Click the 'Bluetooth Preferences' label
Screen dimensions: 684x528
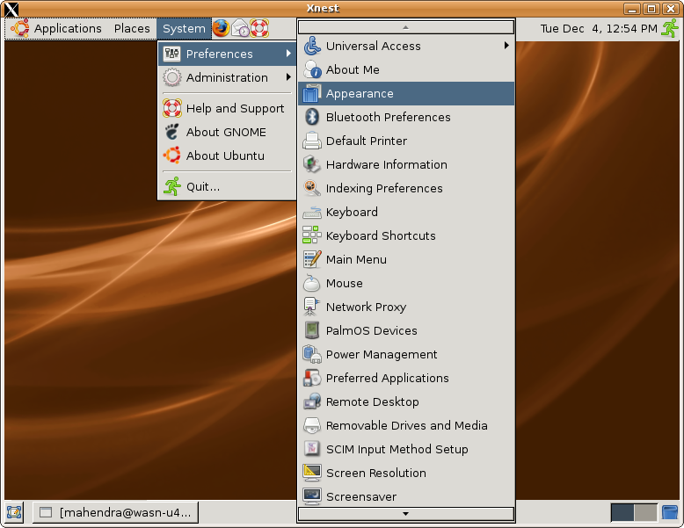coord(388,118)
